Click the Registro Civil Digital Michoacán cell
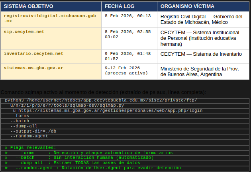The width and height of the screenshot is (251, 172). (203, 20)
